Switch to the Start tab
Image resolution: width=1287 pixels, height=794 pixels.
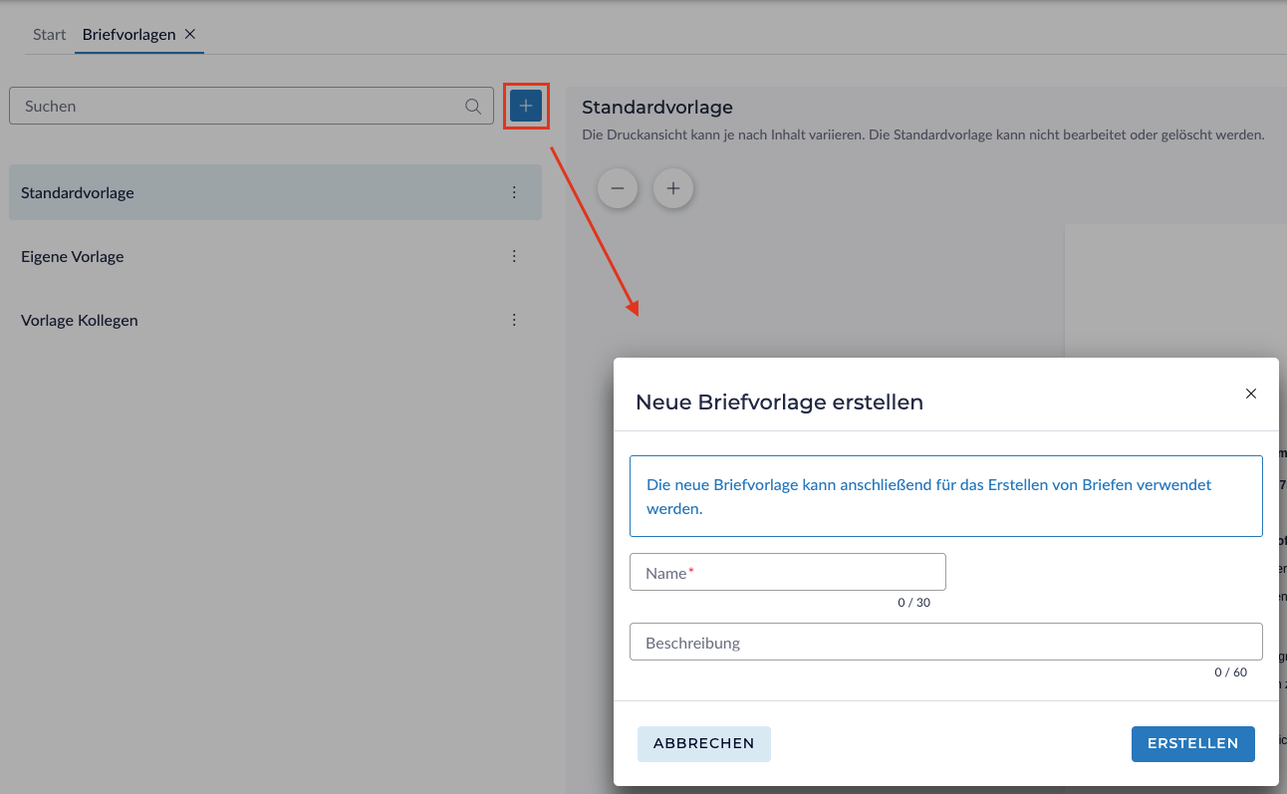click(x=49, y=35)
